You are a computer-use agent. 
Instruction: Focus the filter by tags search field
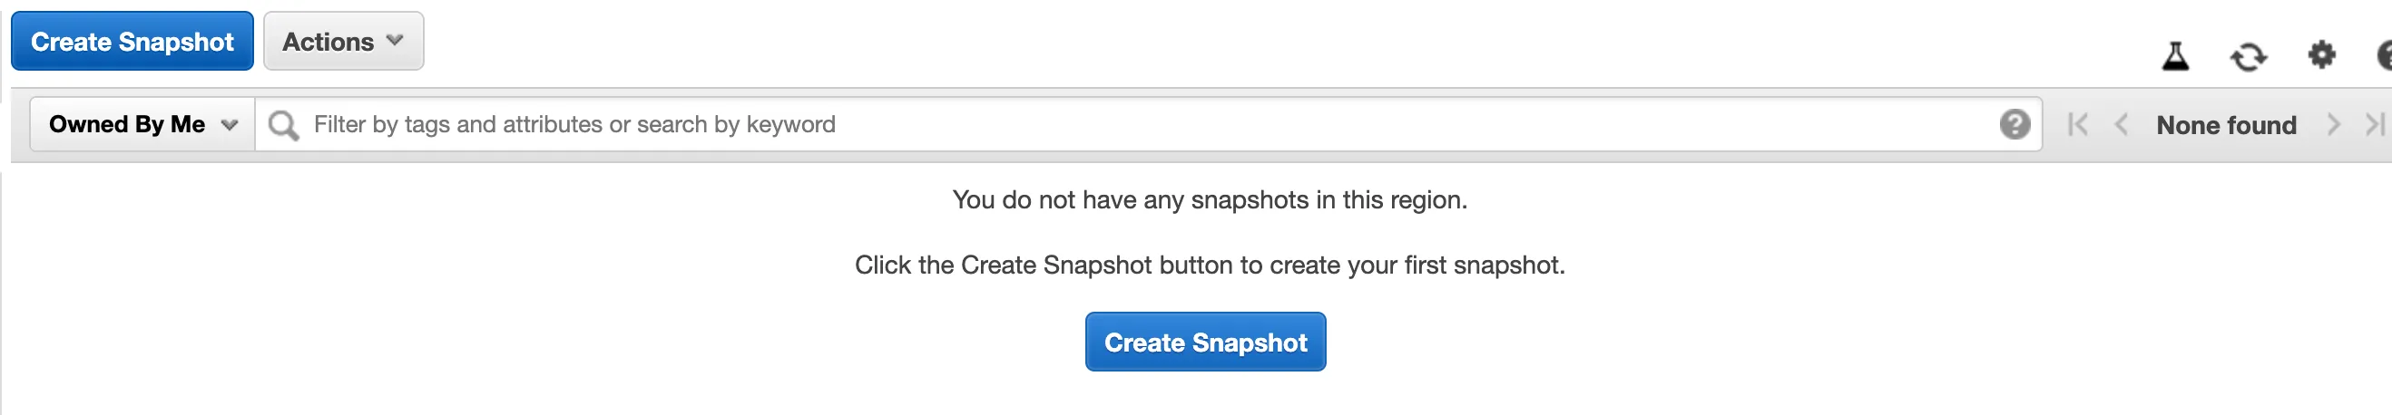pyautogui.click(x=1114, y=124)
